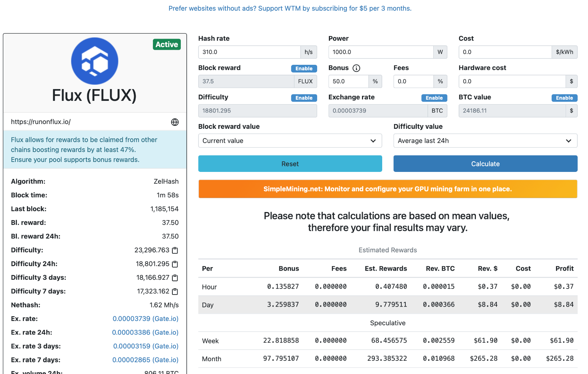Open the Ex. rate 24h Gate.io link

pos(145,332)
